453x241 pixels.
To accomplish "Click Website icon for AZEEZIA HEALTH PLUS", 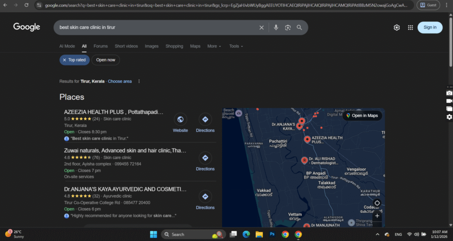I will pos(180,119).
